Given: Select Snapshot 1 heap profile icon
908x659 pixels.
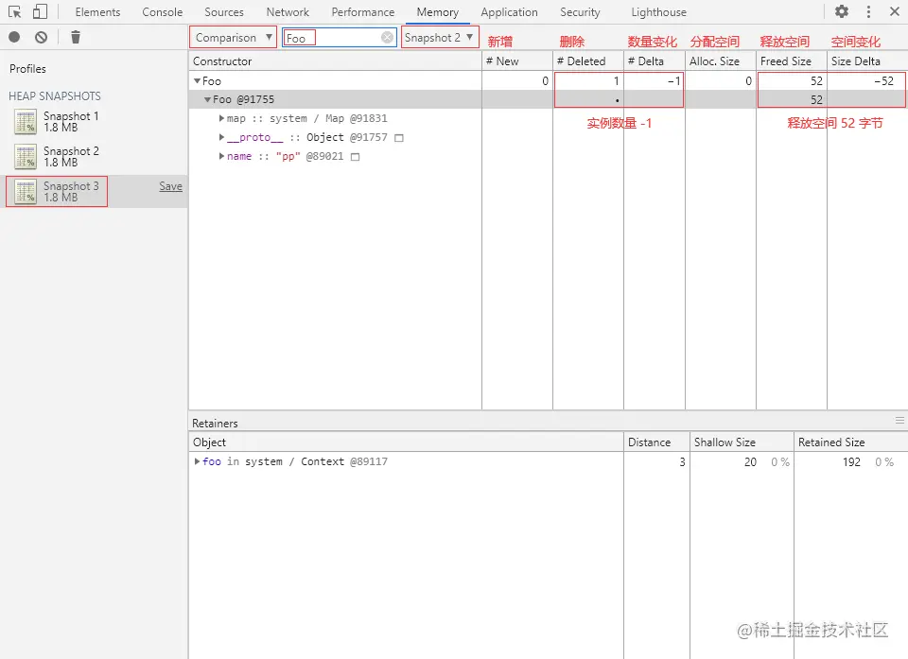Looking at the screenshot, I should point(26,122).
